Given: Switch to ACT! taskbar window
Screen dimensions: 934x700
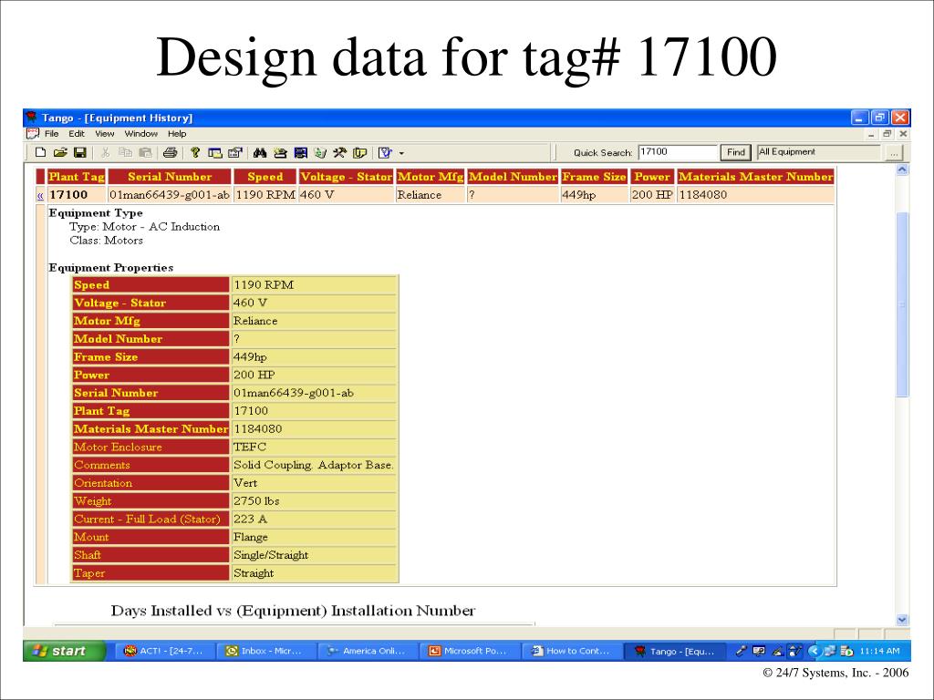Looking at the screenshot, I should [163, 651].
